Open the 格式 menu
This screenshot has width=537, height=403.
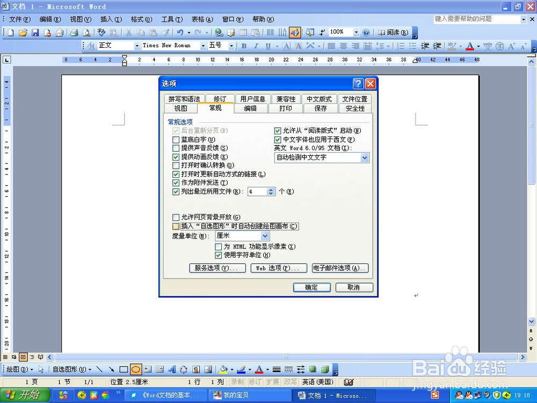141,19
